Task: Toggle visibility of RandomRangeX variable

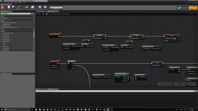Action: click(x=34, y=40)
